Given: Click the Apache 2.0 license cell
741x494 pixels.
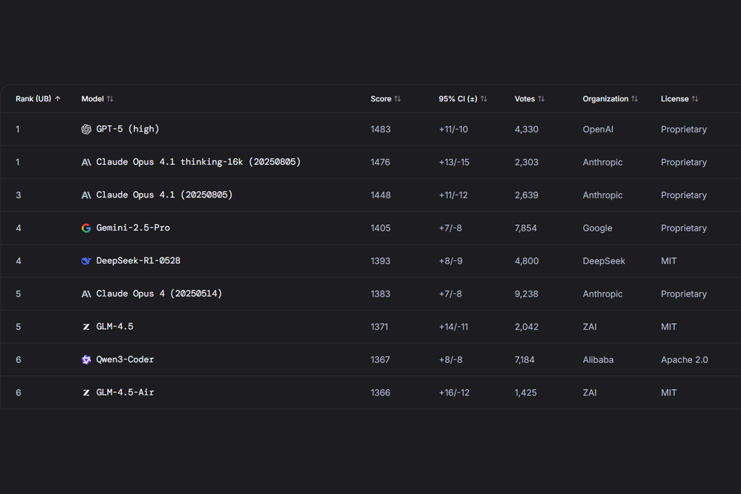Looking at the screenshot, I should point(685,360).
